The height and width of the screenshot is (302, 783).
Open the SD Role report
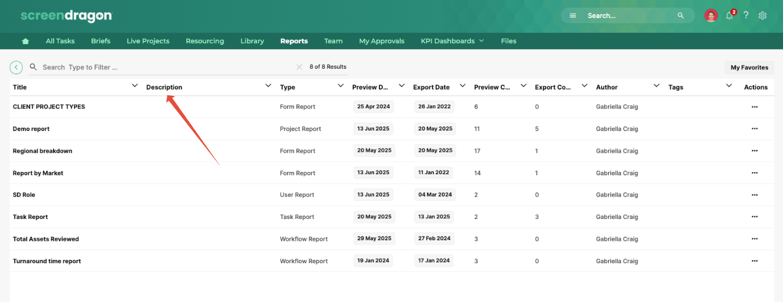24,195
